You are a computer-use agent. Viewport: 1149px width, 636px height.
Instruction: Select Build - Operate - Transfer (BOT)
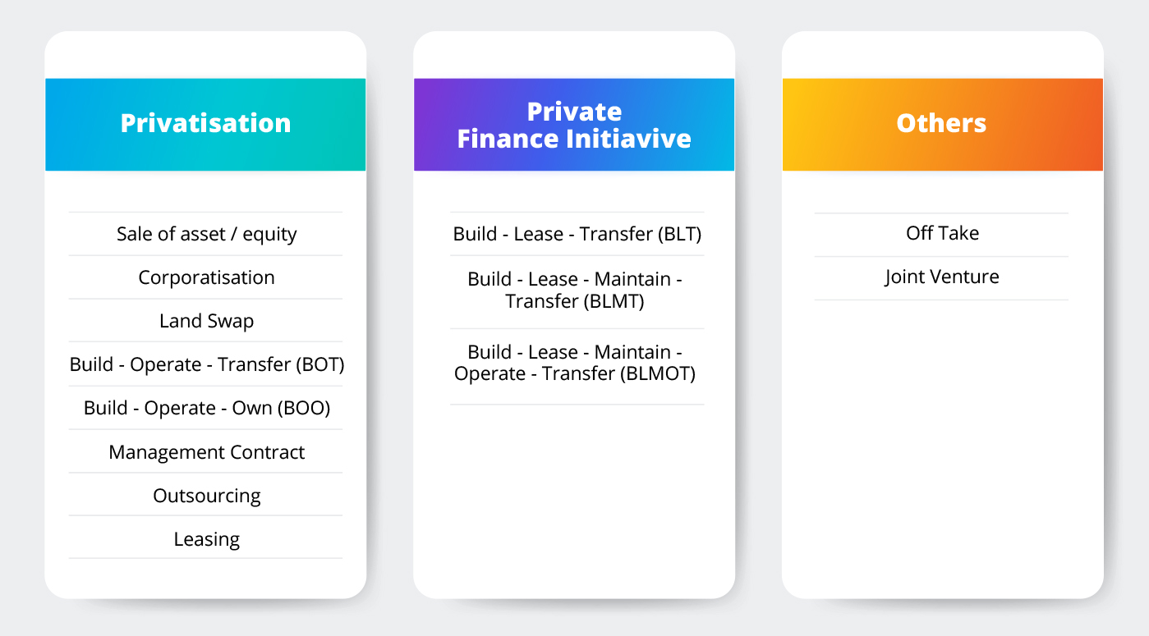coord(206,364)
